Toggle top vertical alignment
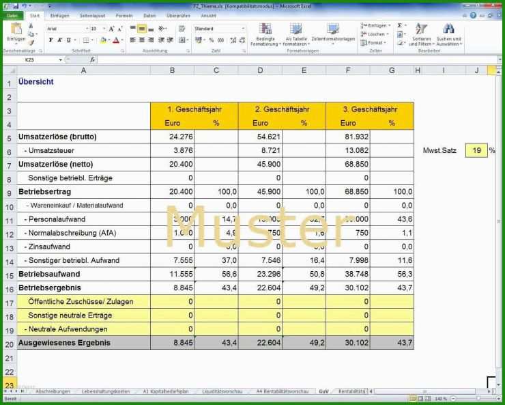The height and width of the screenshot is (405, 505). (132, 29)
